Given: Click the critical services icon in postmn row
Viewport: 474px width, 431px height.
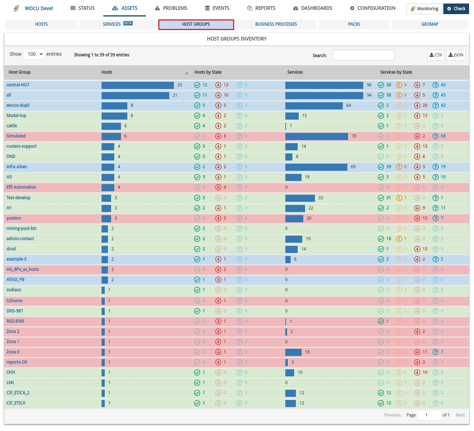Looking at the screenshot, I should [x=417, y=218].
